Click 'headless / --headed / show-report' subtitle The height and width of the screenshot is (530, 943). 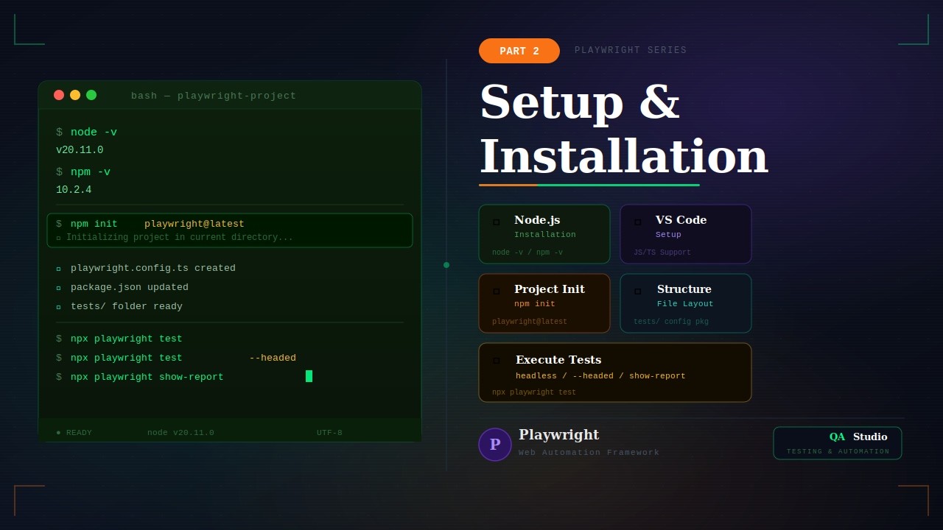coord(600,376)
